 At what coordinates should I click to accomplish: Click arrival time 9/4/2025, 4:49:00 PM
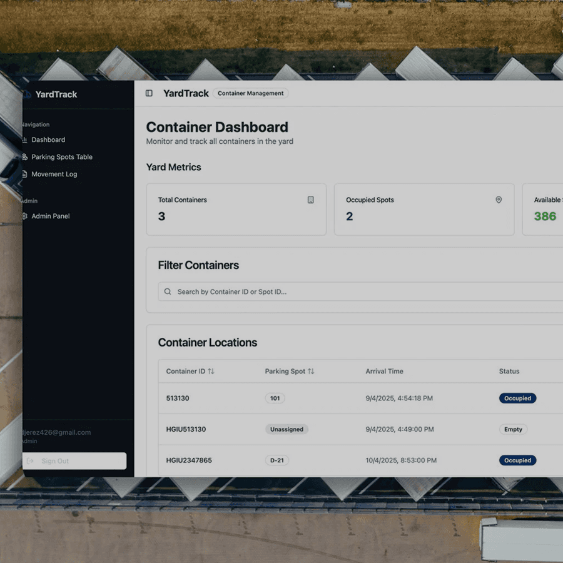tap(400, 429)
